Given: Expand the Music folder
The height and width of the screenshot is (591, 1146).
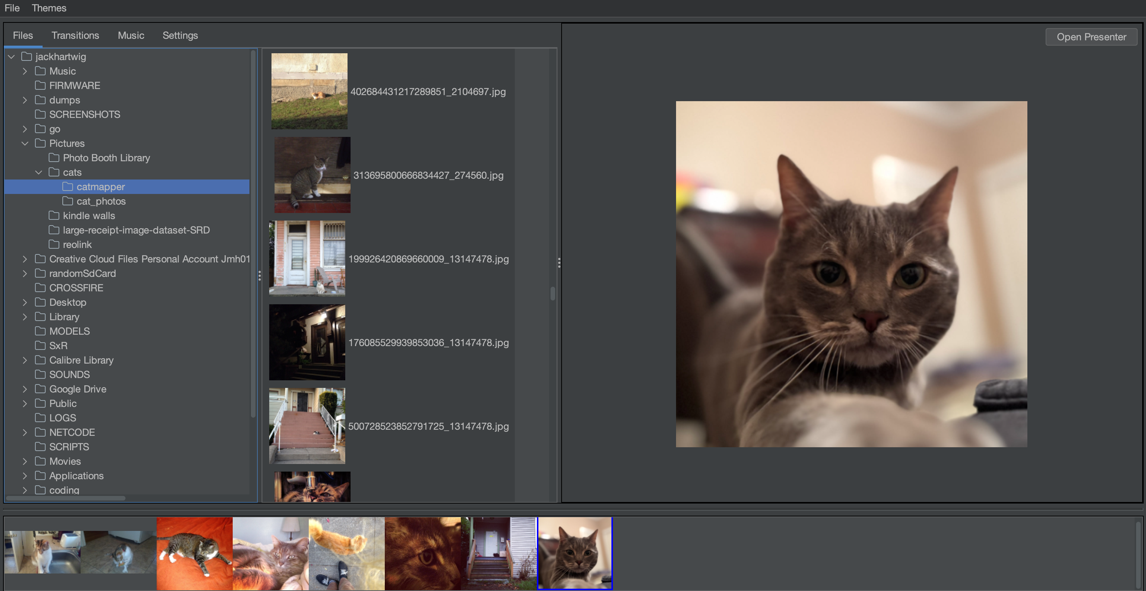Looking at the screenshot, I should (x=25, y=71).
